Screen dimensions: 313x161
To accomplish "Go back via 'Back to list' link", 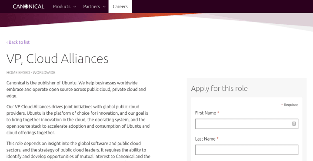I will 18,42.
